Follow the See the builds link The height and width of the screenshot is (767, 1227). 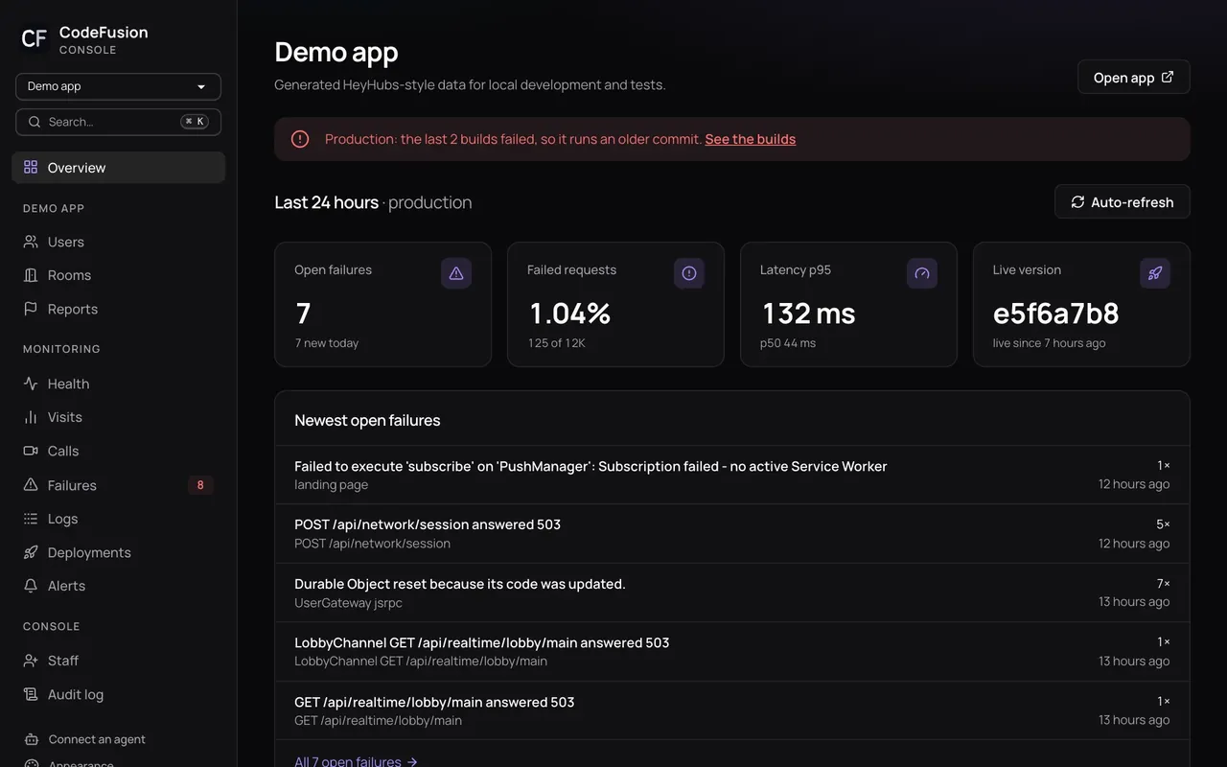pos(751,139)
